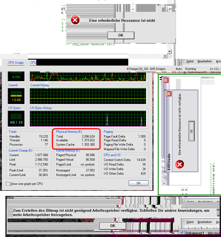Open the Bearbeiten menu
The height and width of the screenshot is (237, 221).
click(205, 222)
